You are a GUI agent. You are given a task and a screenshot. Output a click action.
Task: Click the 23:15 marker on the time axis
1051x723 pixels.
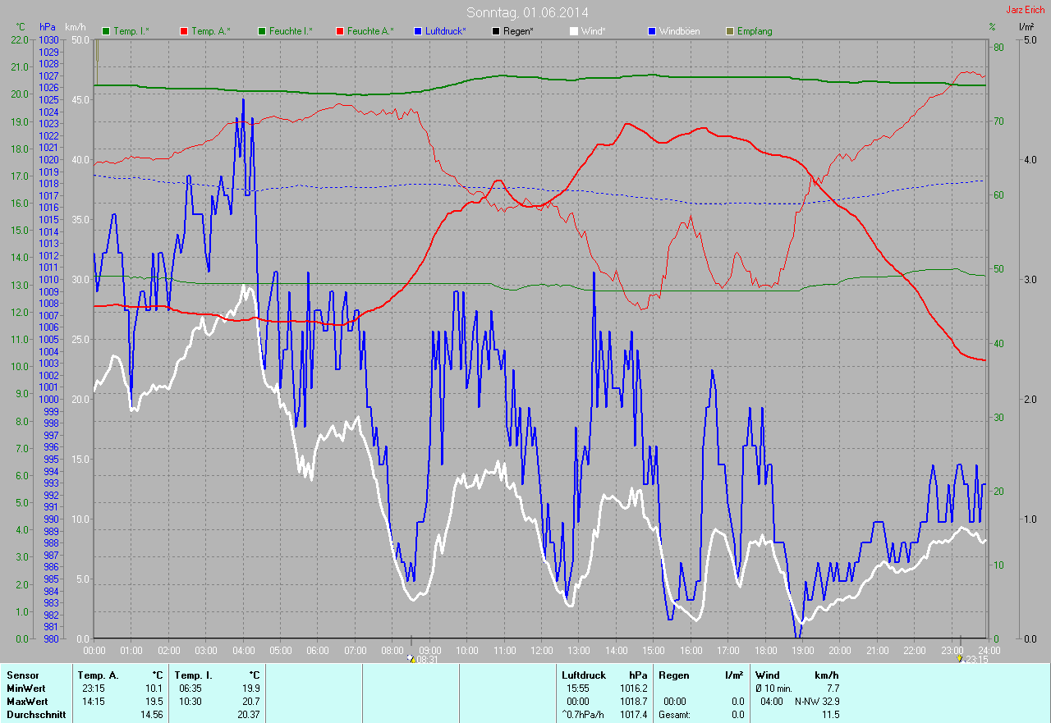(x=972, y=659)
